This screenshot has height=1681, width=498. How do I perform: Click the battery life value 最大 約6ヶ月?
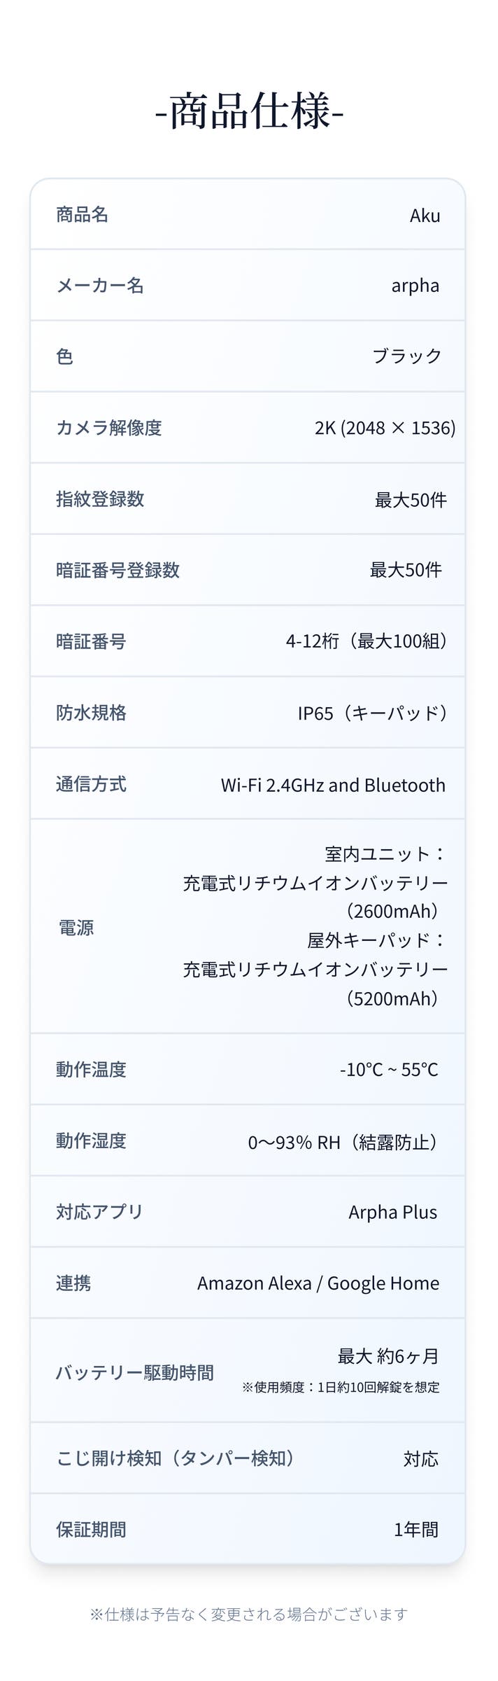[388, 1356]
